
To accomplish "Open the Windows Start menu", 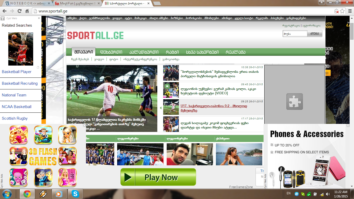I will coord(7,194).
